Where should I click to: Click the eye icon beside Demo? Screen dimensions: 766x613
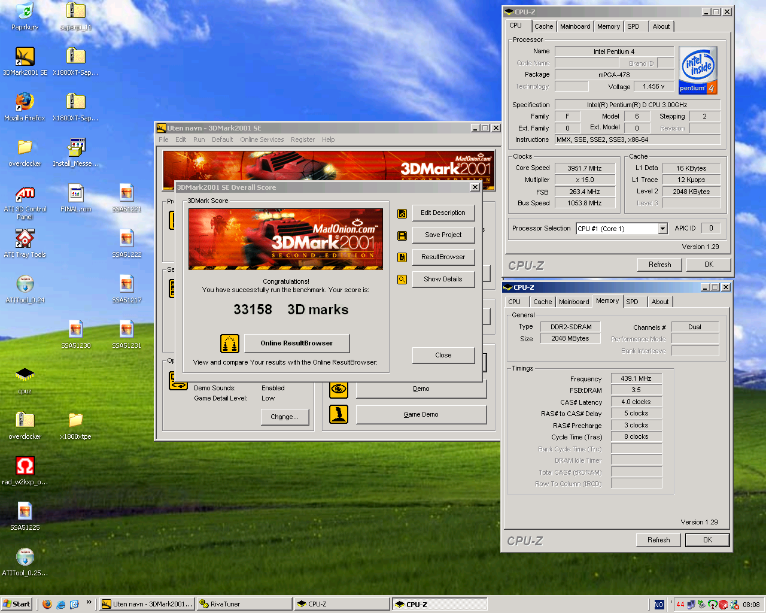[339, 389]
